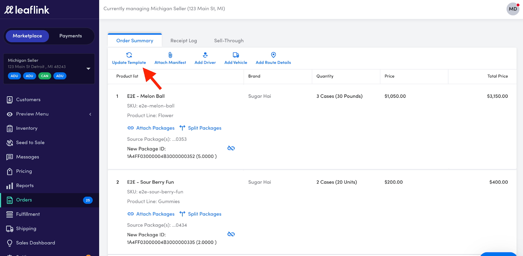The image size is (523, 256).
Task: Go to Customers in the sidebar
Action: [28, 100]
